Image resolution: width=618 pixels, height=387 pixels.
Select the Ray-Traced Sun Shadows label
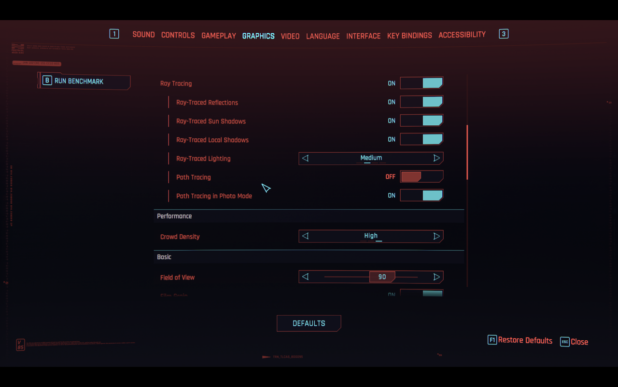211,121
